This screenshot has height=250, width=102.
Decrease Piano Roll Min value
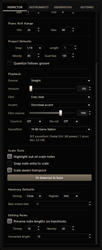[x=39, y=31]
